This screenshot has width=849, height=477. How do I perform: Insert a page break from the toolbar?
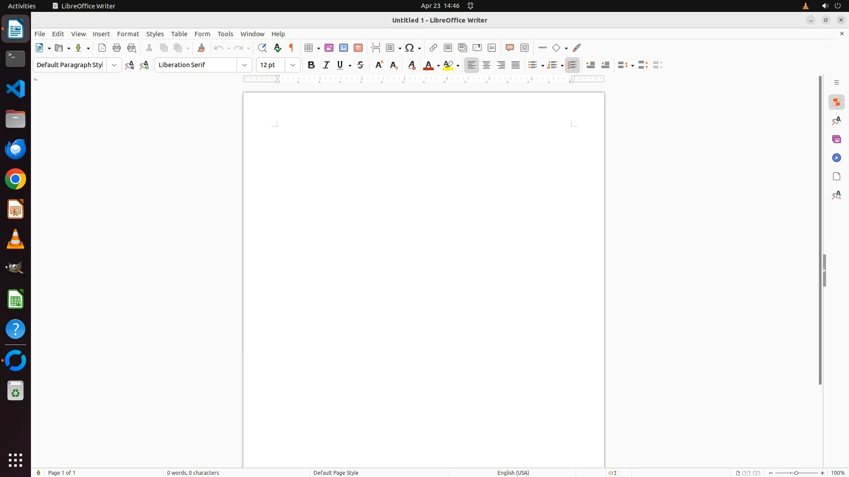376,48
